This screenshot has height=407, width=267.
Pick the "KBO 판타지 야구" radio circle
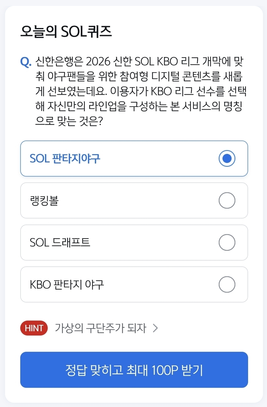(x=227, y=284)
